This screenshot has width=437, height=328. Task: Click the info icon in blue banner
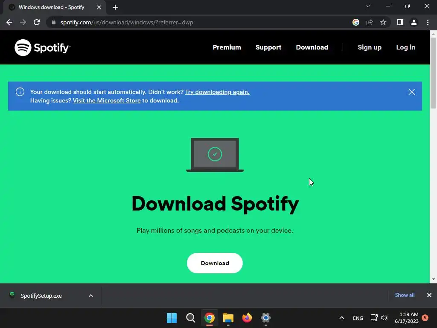pos(20,92)
